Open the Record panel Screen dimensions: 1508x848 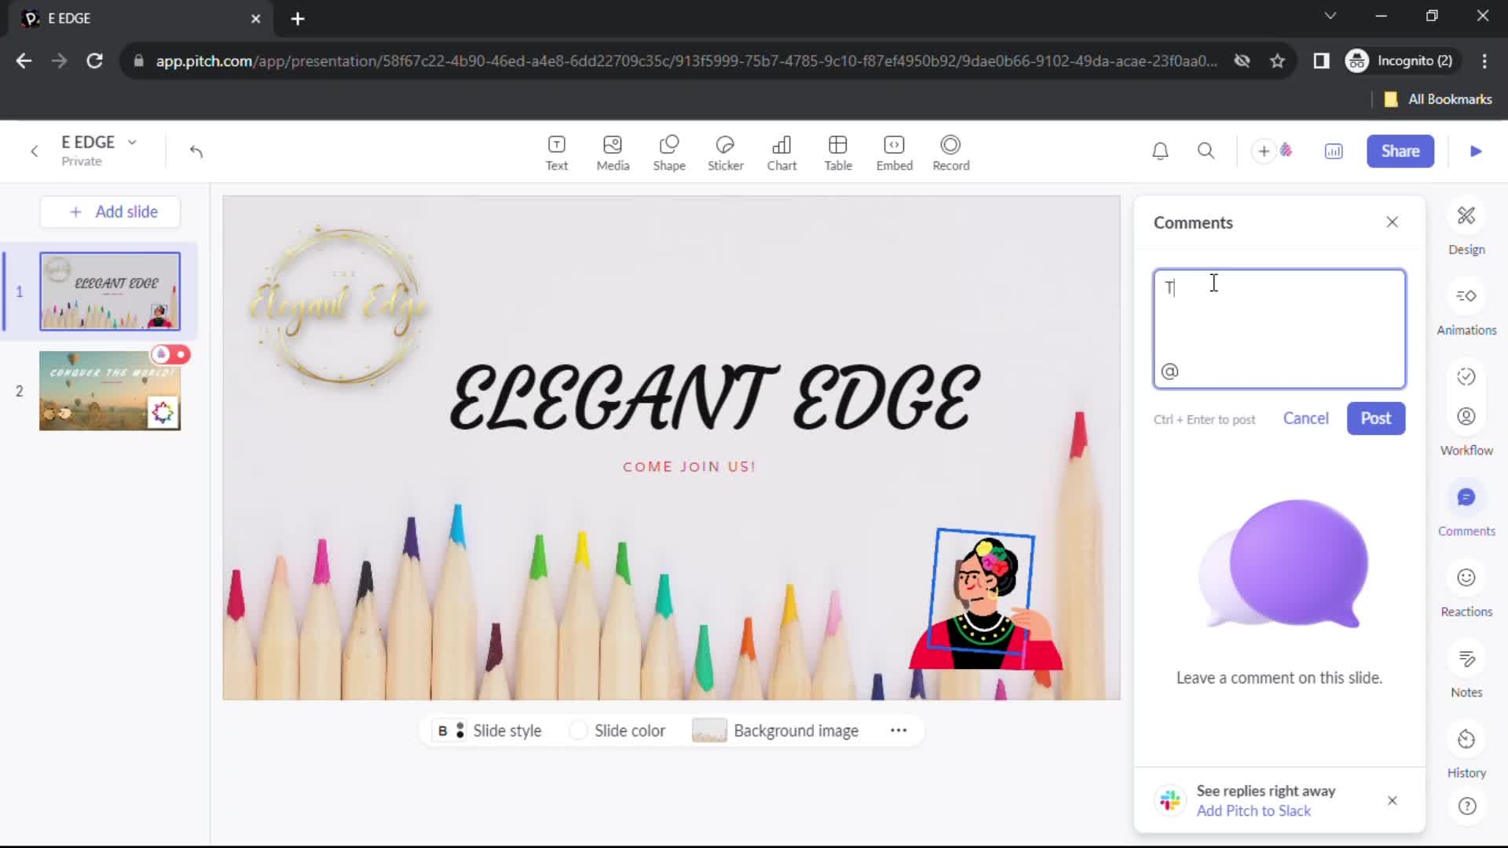pyautogui.click(x=951, y=150)
